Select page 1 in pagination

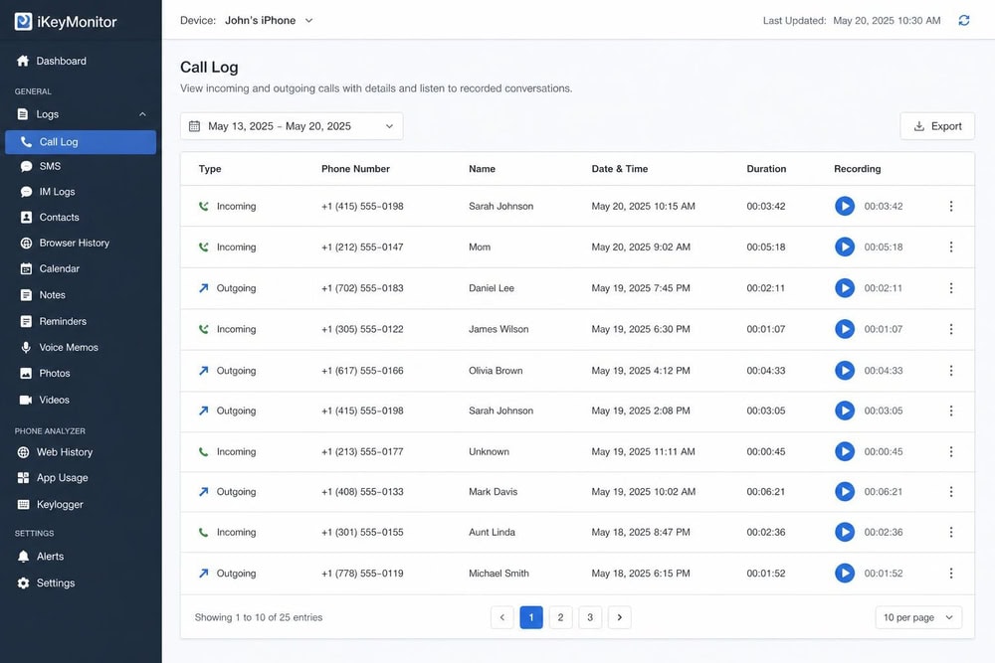(x=531, y=617)
